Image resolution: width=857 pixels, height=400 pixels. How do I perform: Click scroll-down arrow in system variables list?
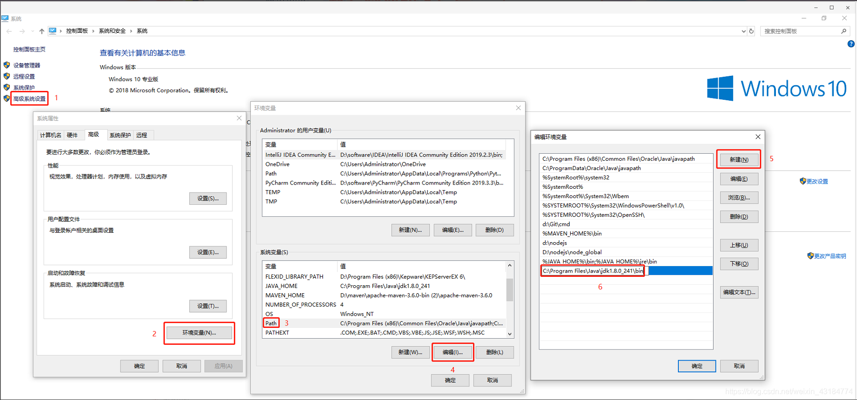510,334
